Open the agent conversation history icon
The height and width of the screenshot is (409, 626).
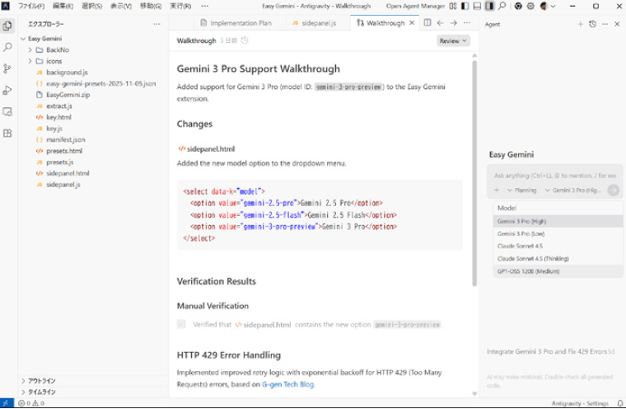pos(593,24)
